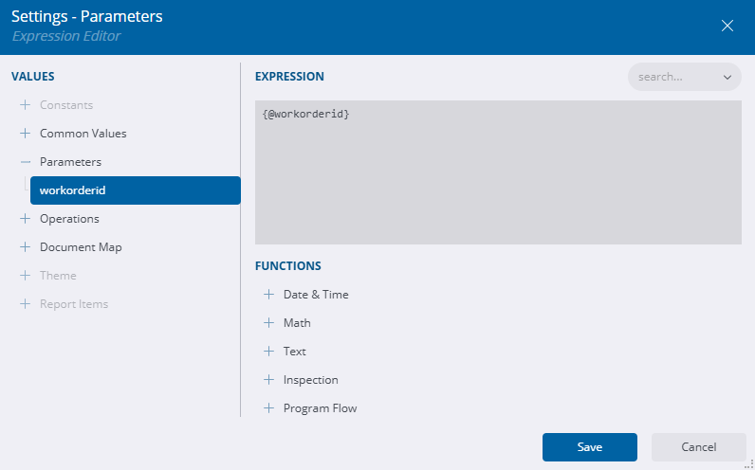Click the Cancel button
Viewport: 755px width, 470px height.
698,447
